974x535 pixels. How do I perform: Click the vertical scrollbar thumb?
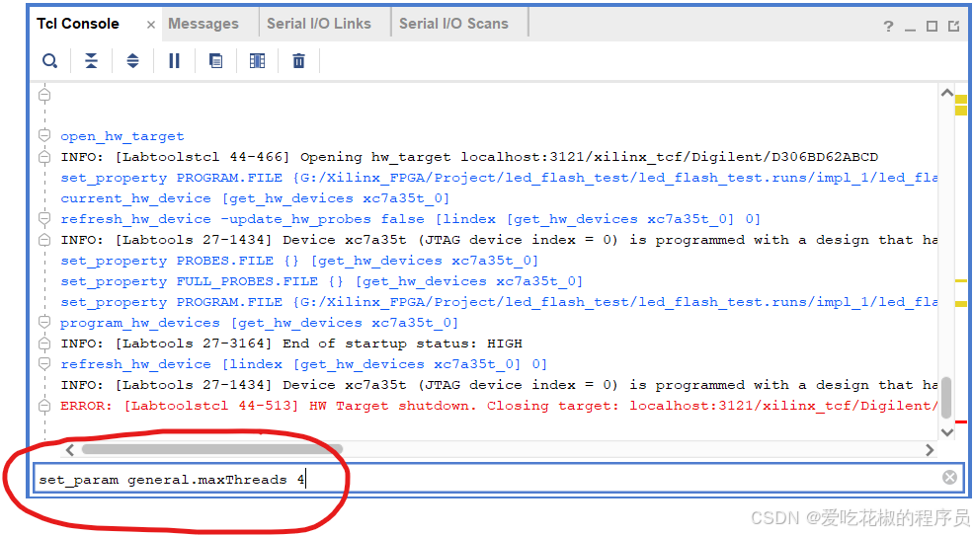click(x=946, y=397)
